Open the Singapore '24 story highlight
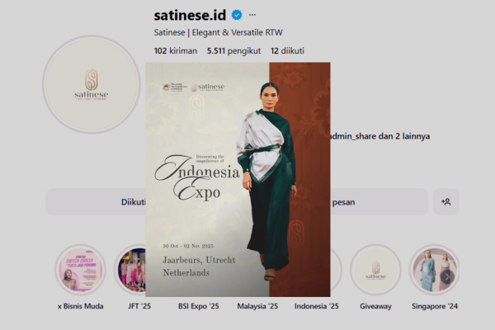495x330 pixels. click(x=434, y=271)
